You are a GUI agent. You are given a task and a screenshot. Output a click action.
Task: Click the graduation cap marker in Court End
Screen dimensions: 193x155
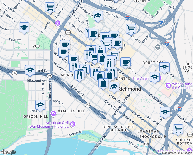164,67
